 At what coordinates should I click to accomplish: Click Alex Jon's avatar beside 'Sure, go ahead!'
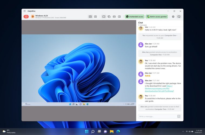pyautogui.click(x=141, y=45)
